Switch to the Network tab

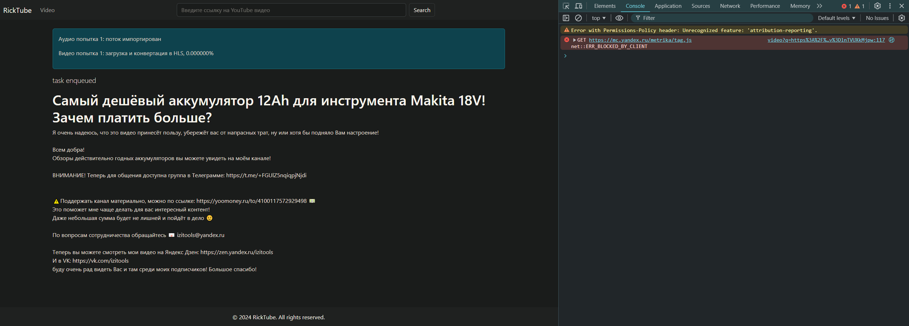click(x=730, y=6)
